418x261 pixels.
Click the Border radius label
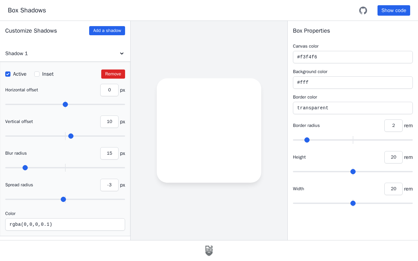[306, 126]
